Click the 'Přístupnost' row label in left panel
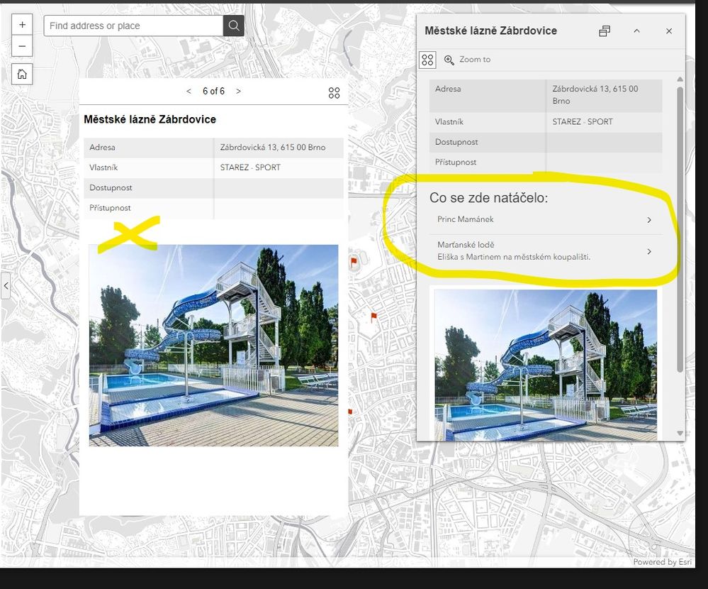 [x=110, y=208]
